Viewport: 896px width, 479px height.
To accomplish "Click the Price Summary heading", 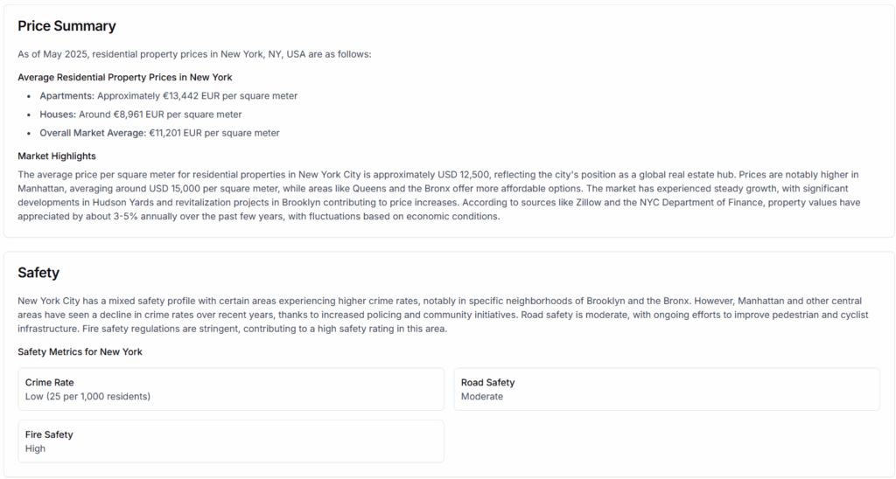I will click(x=66, y=26).
